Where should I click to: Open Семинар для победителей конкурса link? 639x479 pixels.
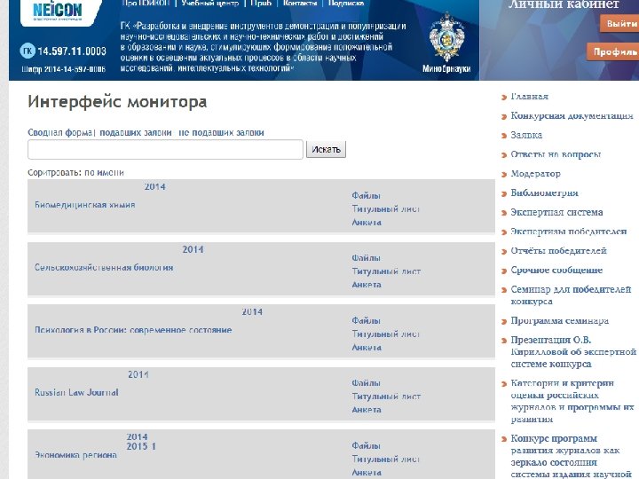click(x=571, y=295)
